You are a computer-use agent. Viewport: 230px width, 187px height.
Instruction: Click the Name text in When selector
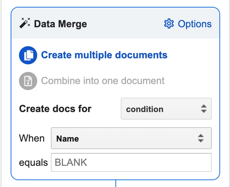tap(68, 139)
